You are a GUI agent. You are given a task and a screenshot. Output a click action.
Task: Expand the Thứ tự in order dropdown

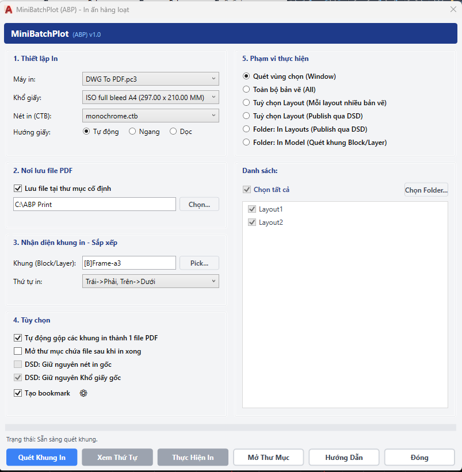pos(151,282)
